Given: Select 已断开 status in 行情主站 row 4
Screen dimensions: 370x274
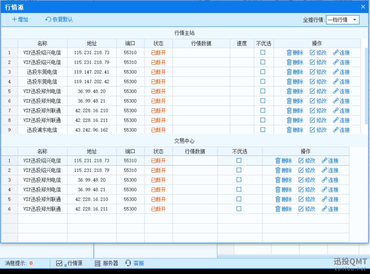Looking at the screenshot, I should 158,82.
